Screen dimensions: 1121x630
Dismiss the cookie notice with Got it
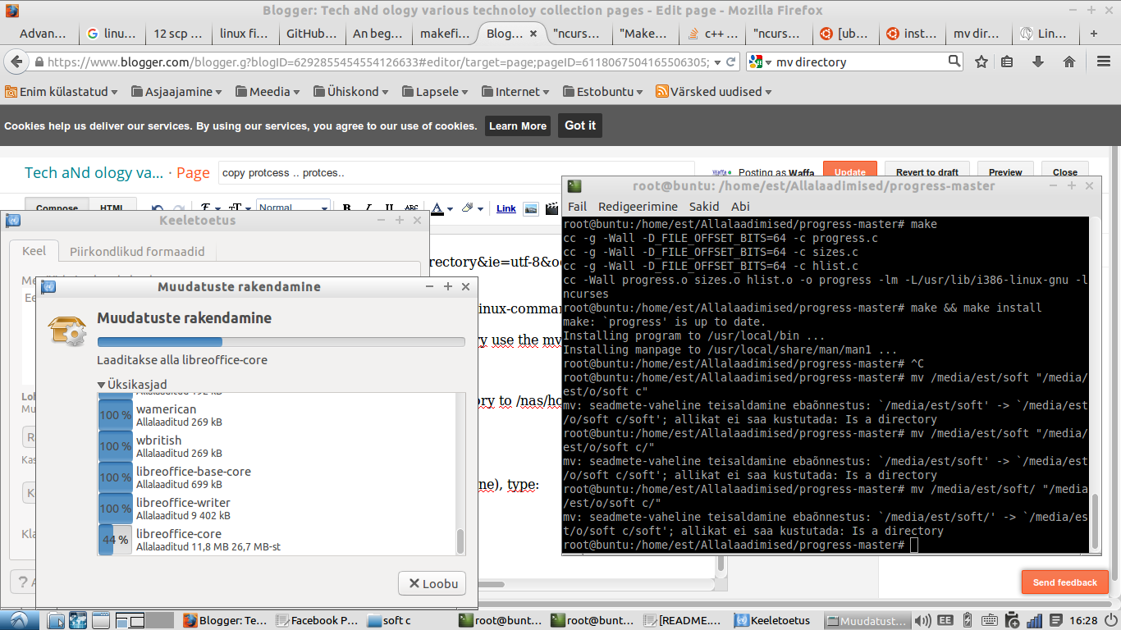[x=580, y=126]
